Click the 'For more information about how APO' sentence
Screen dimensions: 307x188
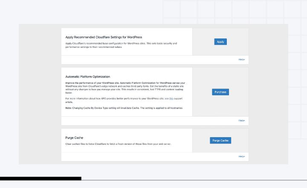(124, 100)
